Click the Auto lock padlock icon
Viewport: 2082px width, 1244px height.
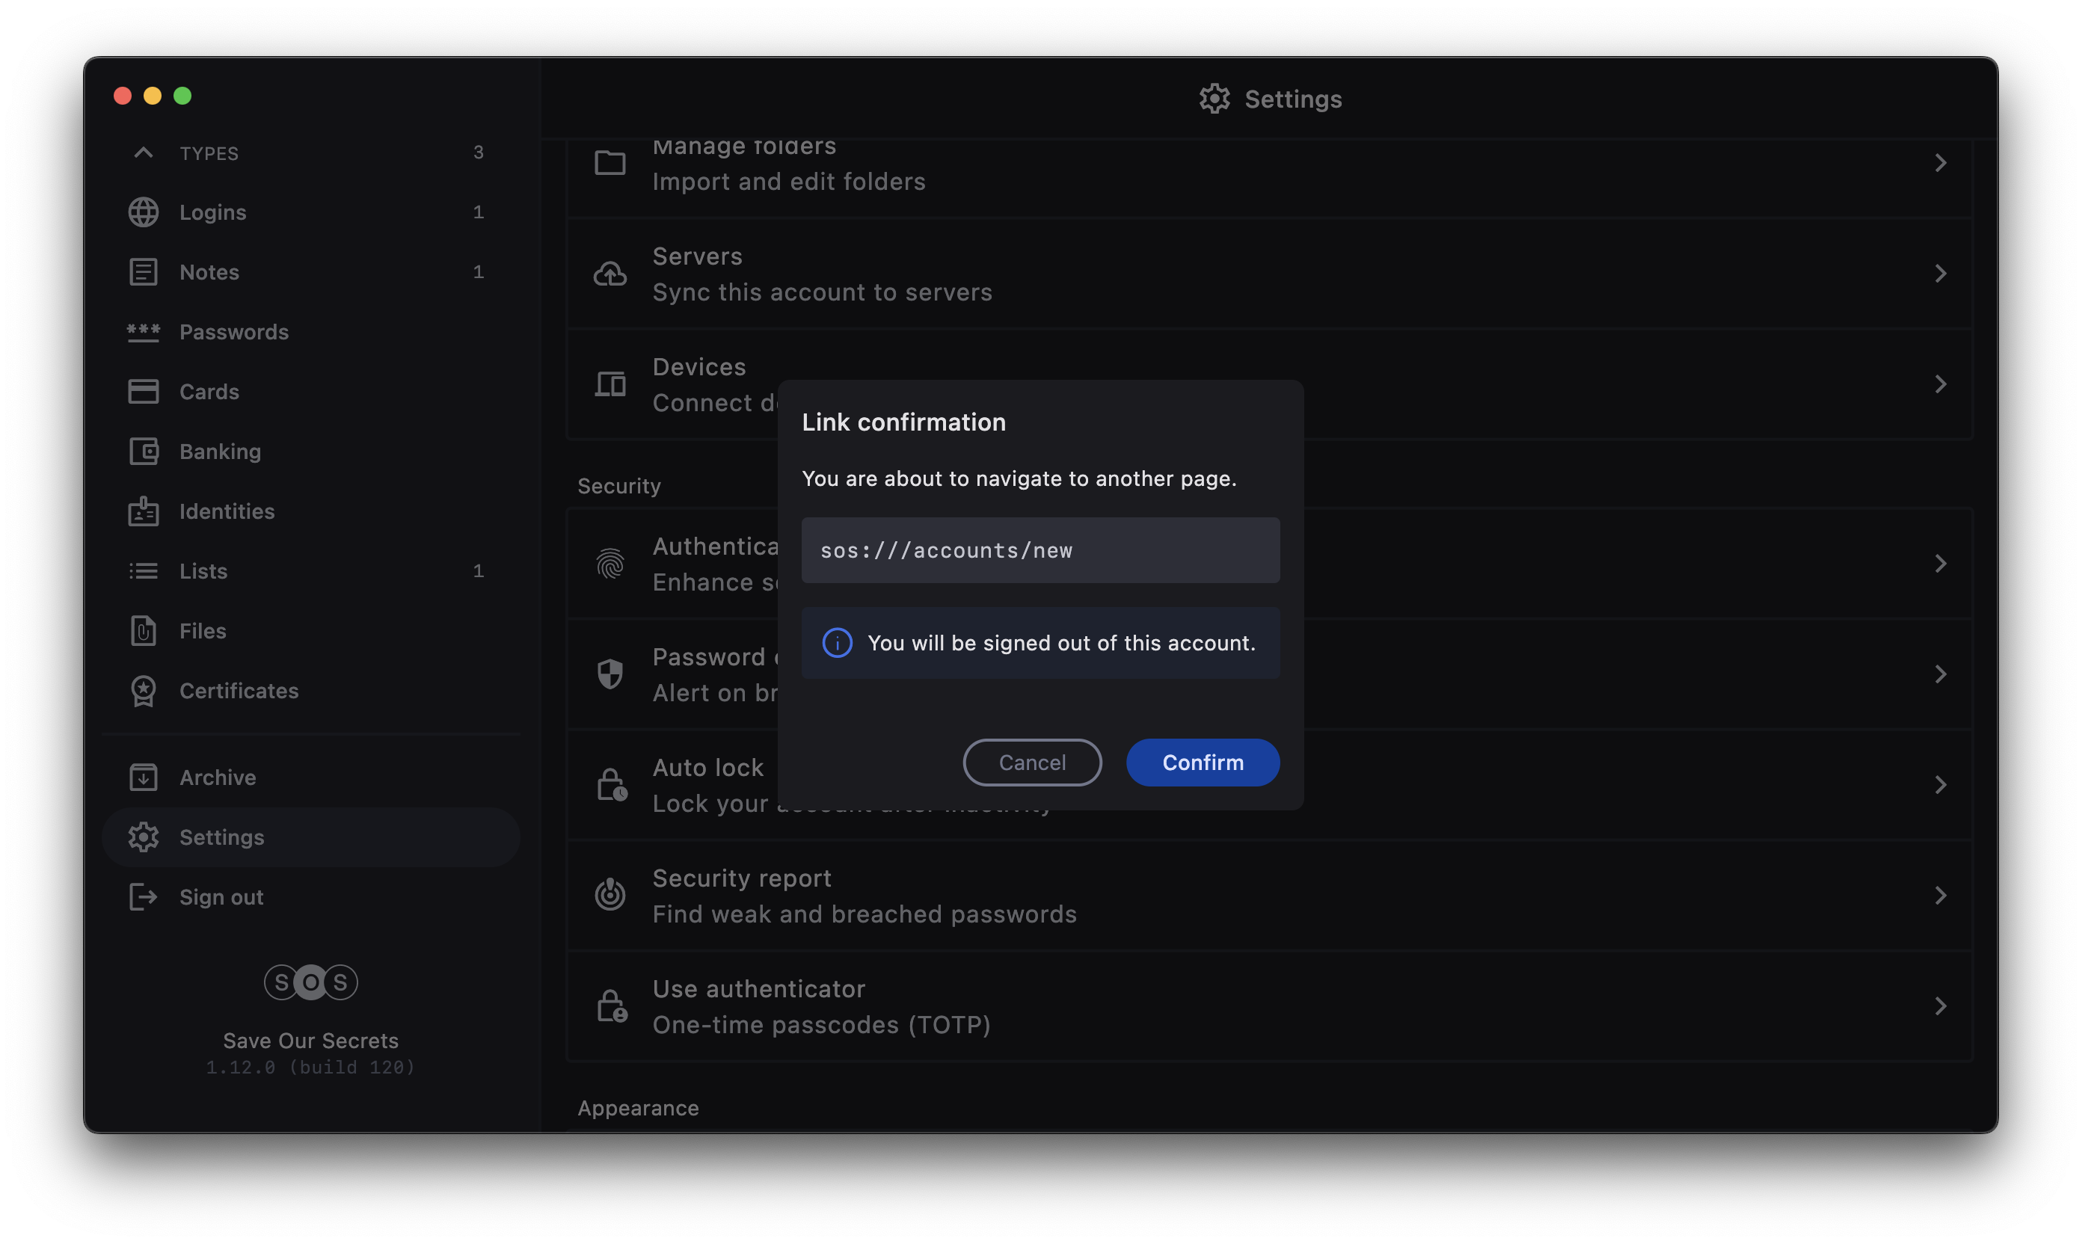pos(611,785)
